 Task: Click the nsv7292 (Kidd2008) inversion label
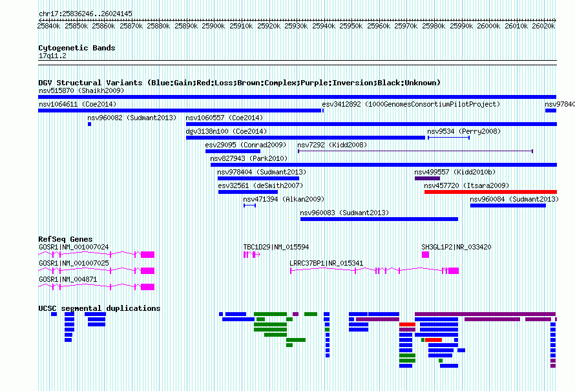[332, 145]
